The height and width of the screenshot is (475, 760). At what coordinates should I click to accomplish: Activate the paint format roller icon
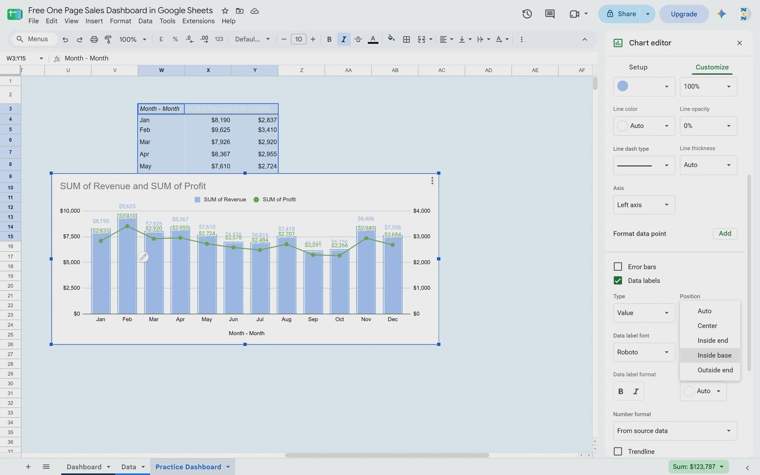(108, 39)
